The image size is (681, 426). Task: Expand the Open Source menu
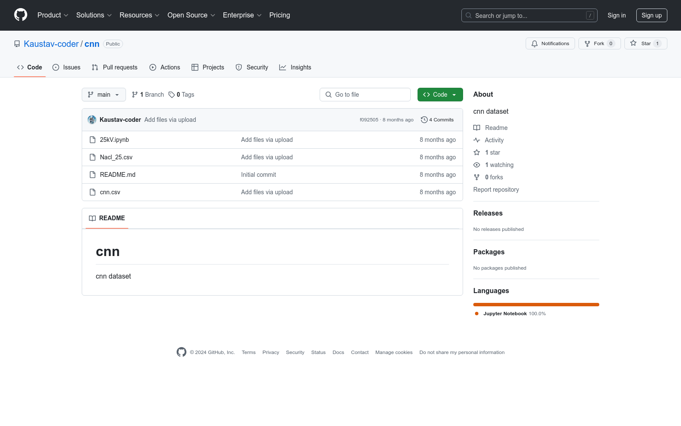(x=192, y=15)
